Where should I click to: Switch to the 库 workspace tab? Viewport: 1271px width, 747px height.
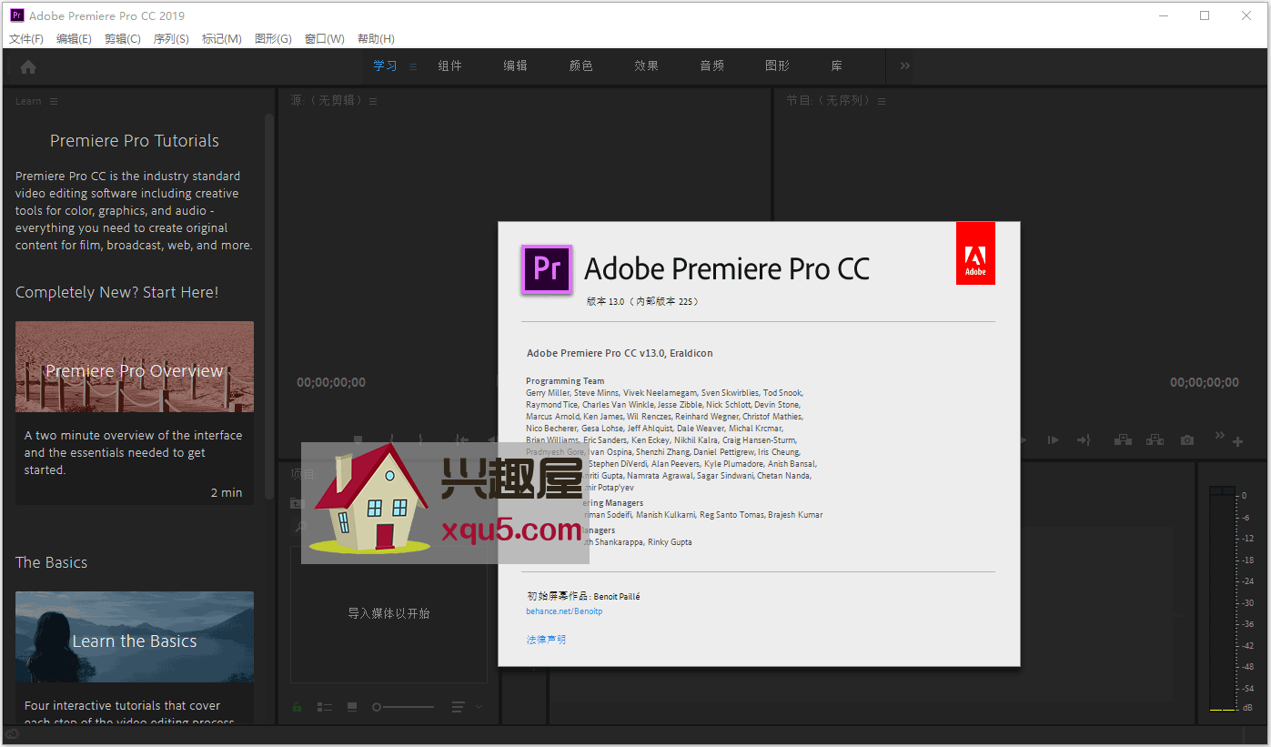pos(837,66)
